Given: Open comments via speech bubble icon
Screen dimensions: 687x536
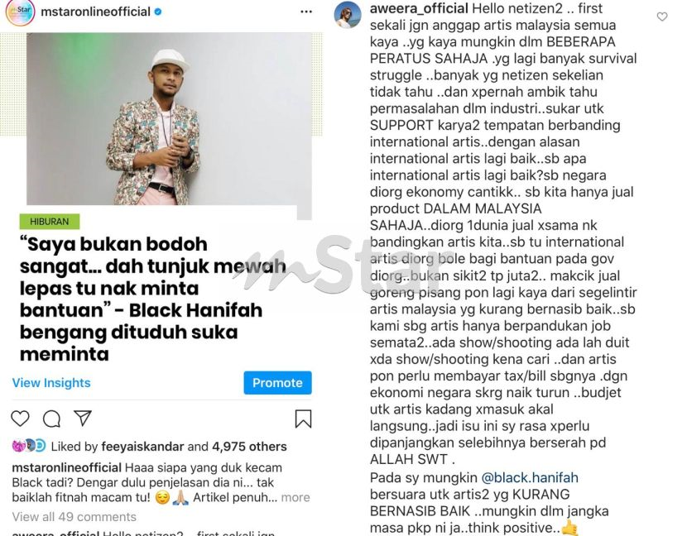Looking at the screenshot, I should (51, 419).
